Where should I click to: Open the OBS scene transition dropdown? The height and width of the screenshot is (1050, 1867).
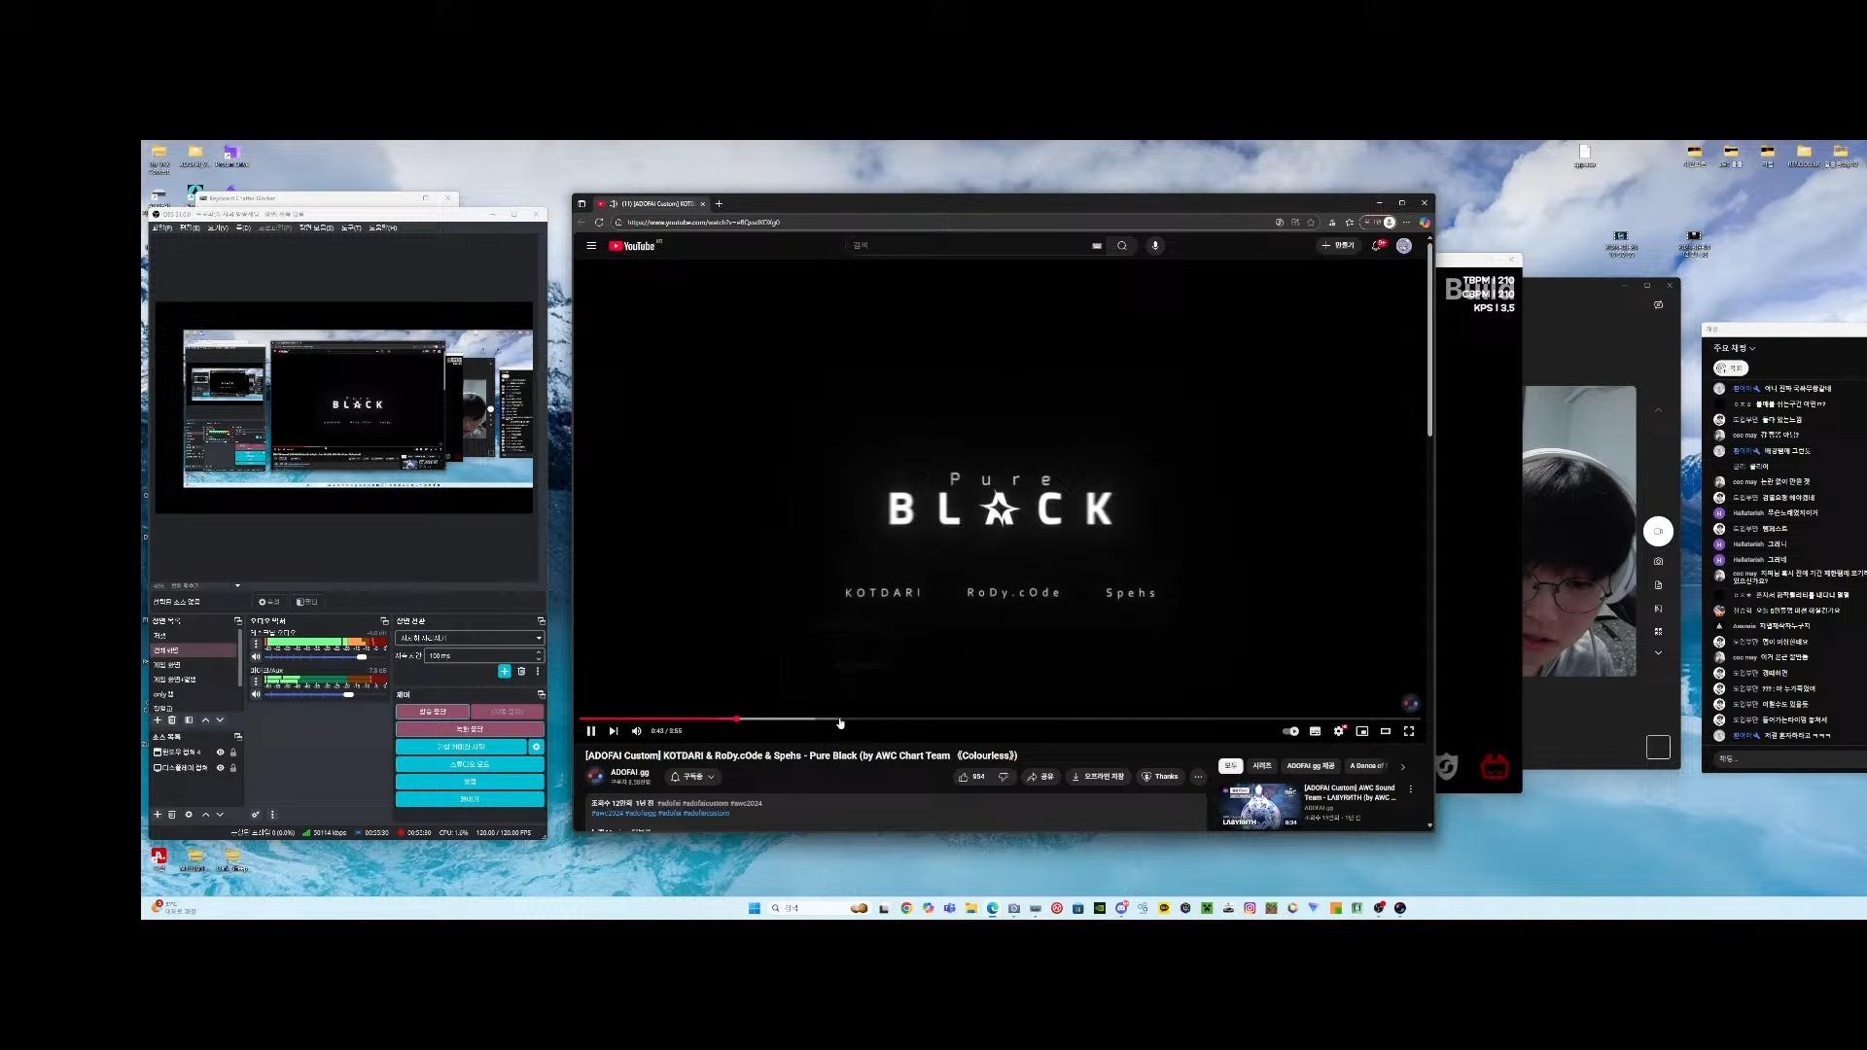[470, 638]
